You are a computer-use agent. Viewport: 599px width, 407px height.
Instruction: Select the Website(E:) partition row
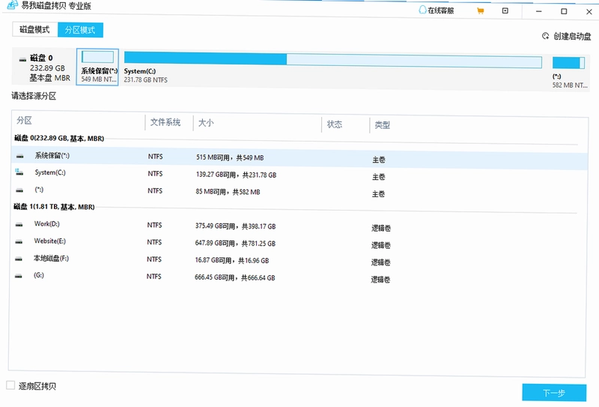[x=299, y=243]
